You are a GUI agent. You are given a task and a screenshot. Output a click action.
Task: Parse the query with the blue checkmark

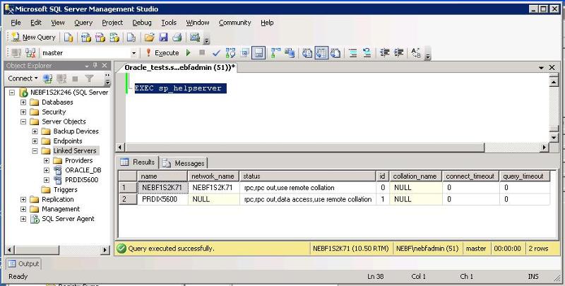click(216, 53)
